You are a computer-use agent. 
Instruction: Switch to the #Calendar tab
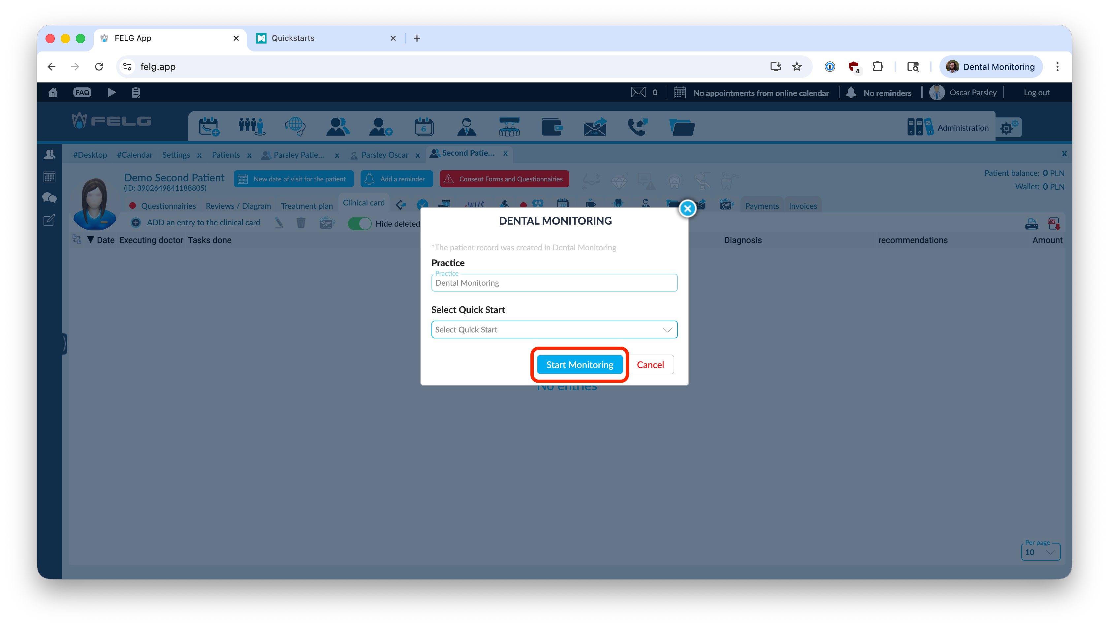pos(135,154)
